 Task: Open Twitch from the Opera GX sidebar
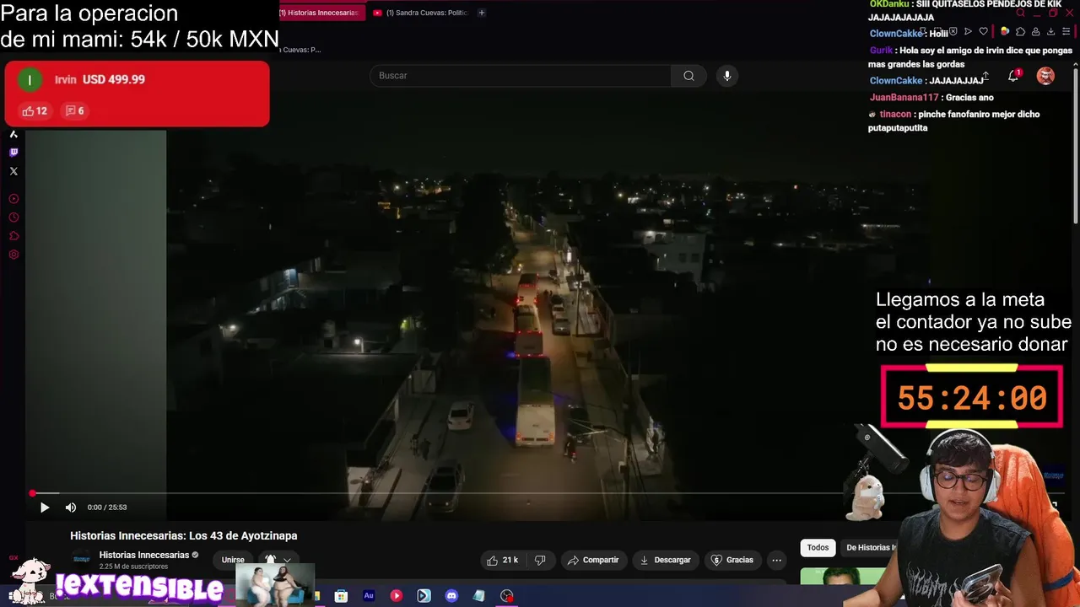(x=13, y=153)
